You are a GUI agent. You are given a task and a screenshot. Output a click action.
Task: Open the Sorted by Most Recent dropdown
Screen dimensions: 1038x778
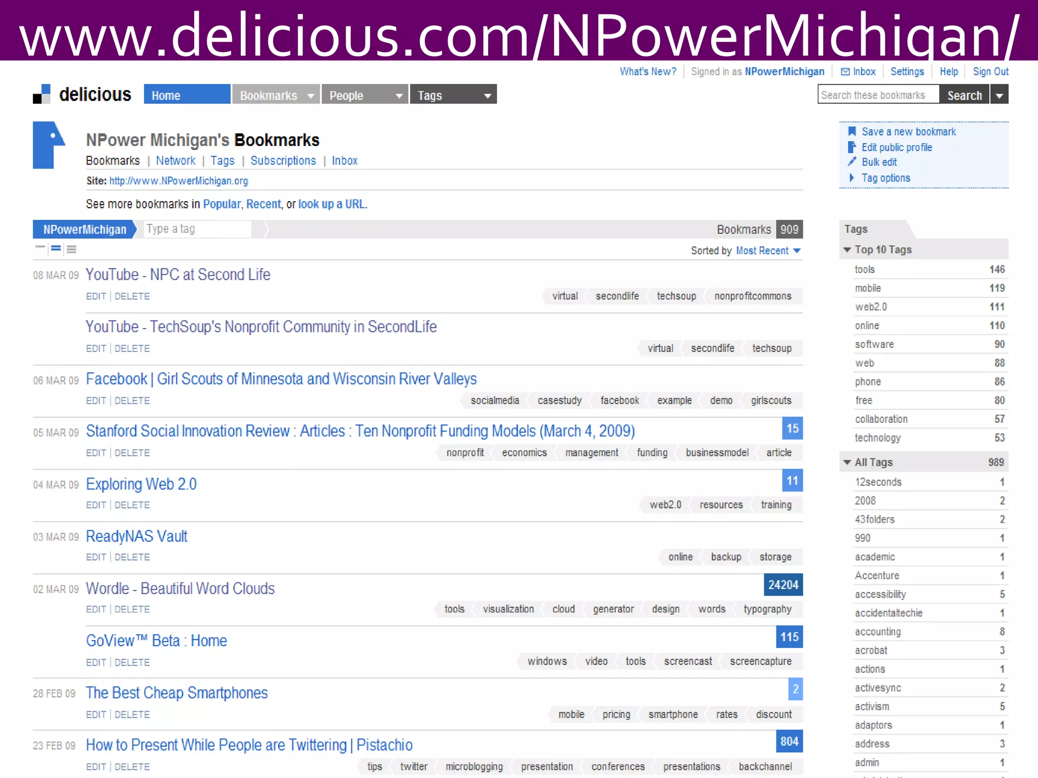pos(797,251)
